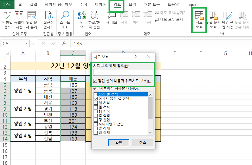Viewport: 252px width, 165px height.
Task: Expand the Name Box dropdown arrow
Action: pos(26,43)
